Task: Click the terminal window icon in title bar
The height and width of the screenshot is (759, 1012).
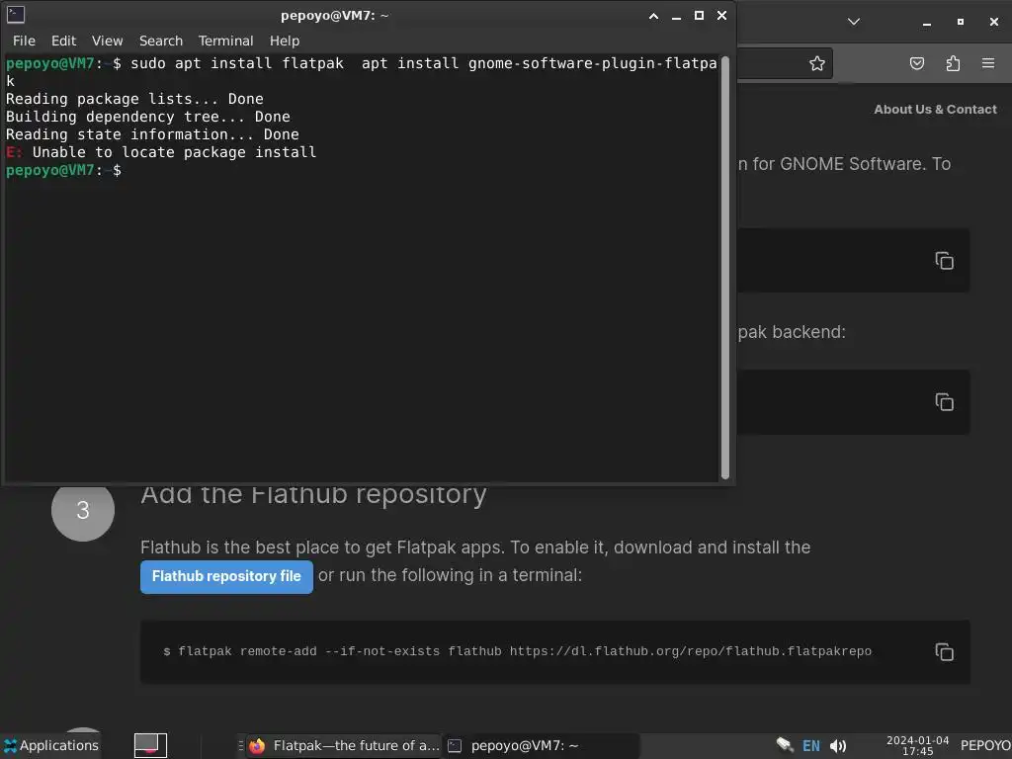Action: click(16, 15)
